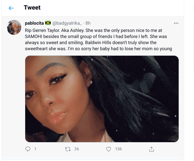Click the share tweet icon
The width and height of the screenshot is (194, 161).
[x=151, y=149]
